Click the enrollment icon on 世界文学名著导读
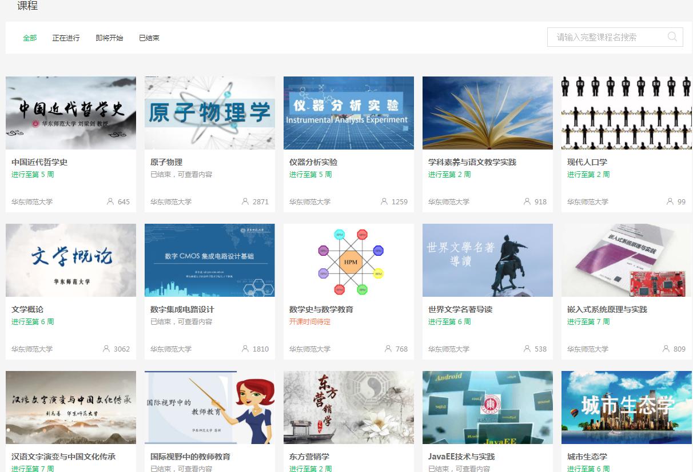Viewport: 693px width, 472px height. pos(525,349)
